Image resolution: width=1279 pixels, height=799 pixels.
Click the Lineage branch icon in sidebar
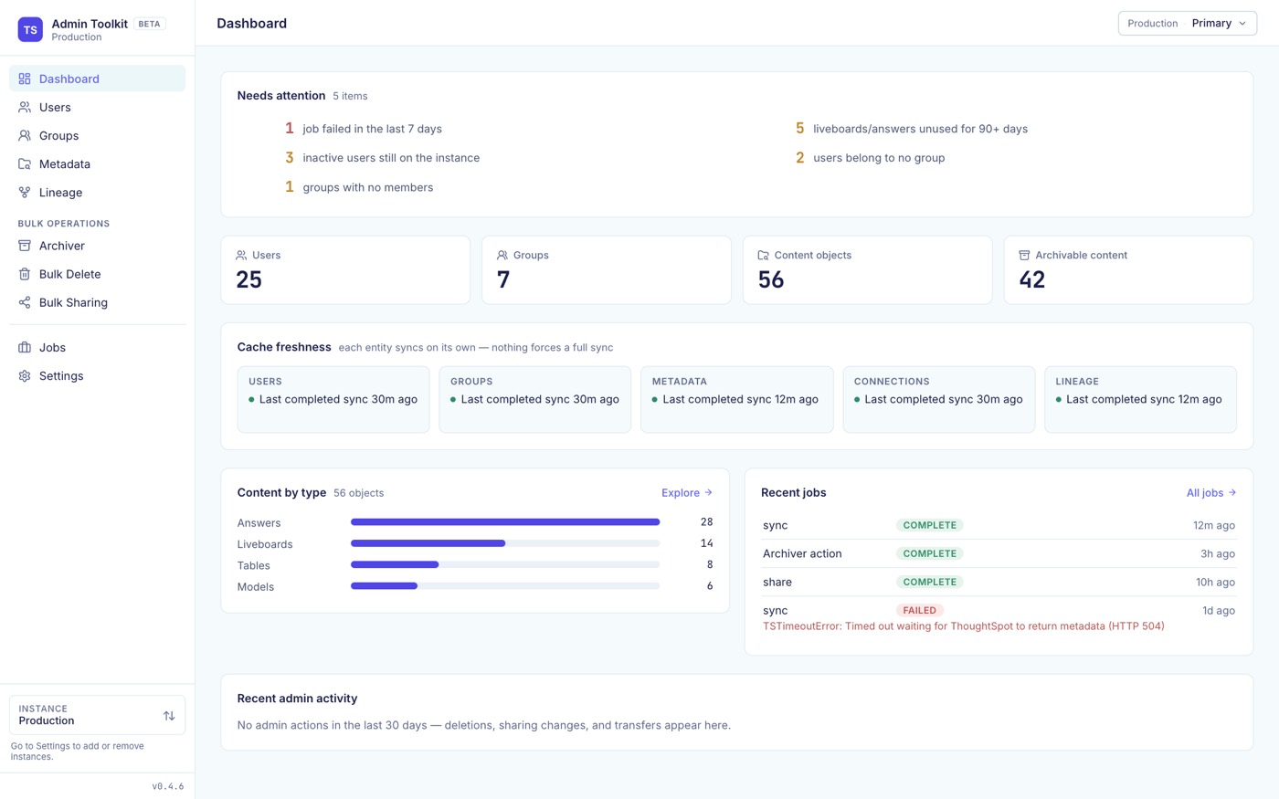25,192
